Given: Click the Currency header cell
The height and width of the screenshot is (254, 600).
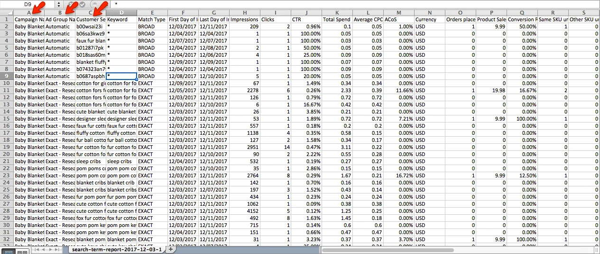Looking at the screenshot, I should coord(430,19).
